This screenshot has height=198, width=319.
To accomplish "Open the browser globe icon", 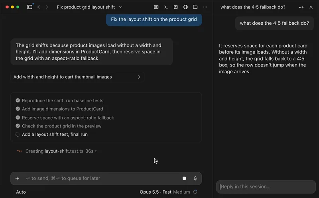I will tap(185, 7).
